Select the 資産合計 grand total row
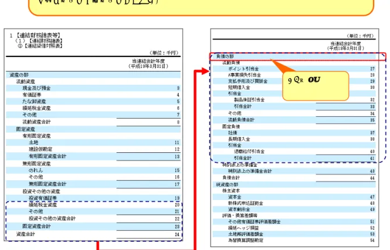The width and height of the screenshot is (390, 250). click(x=93, y=234)
